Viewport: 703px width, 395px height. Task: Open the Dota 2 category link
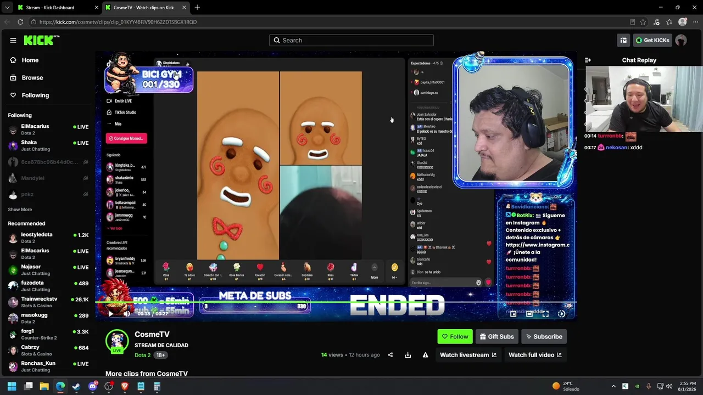click(x=142, y=356)
